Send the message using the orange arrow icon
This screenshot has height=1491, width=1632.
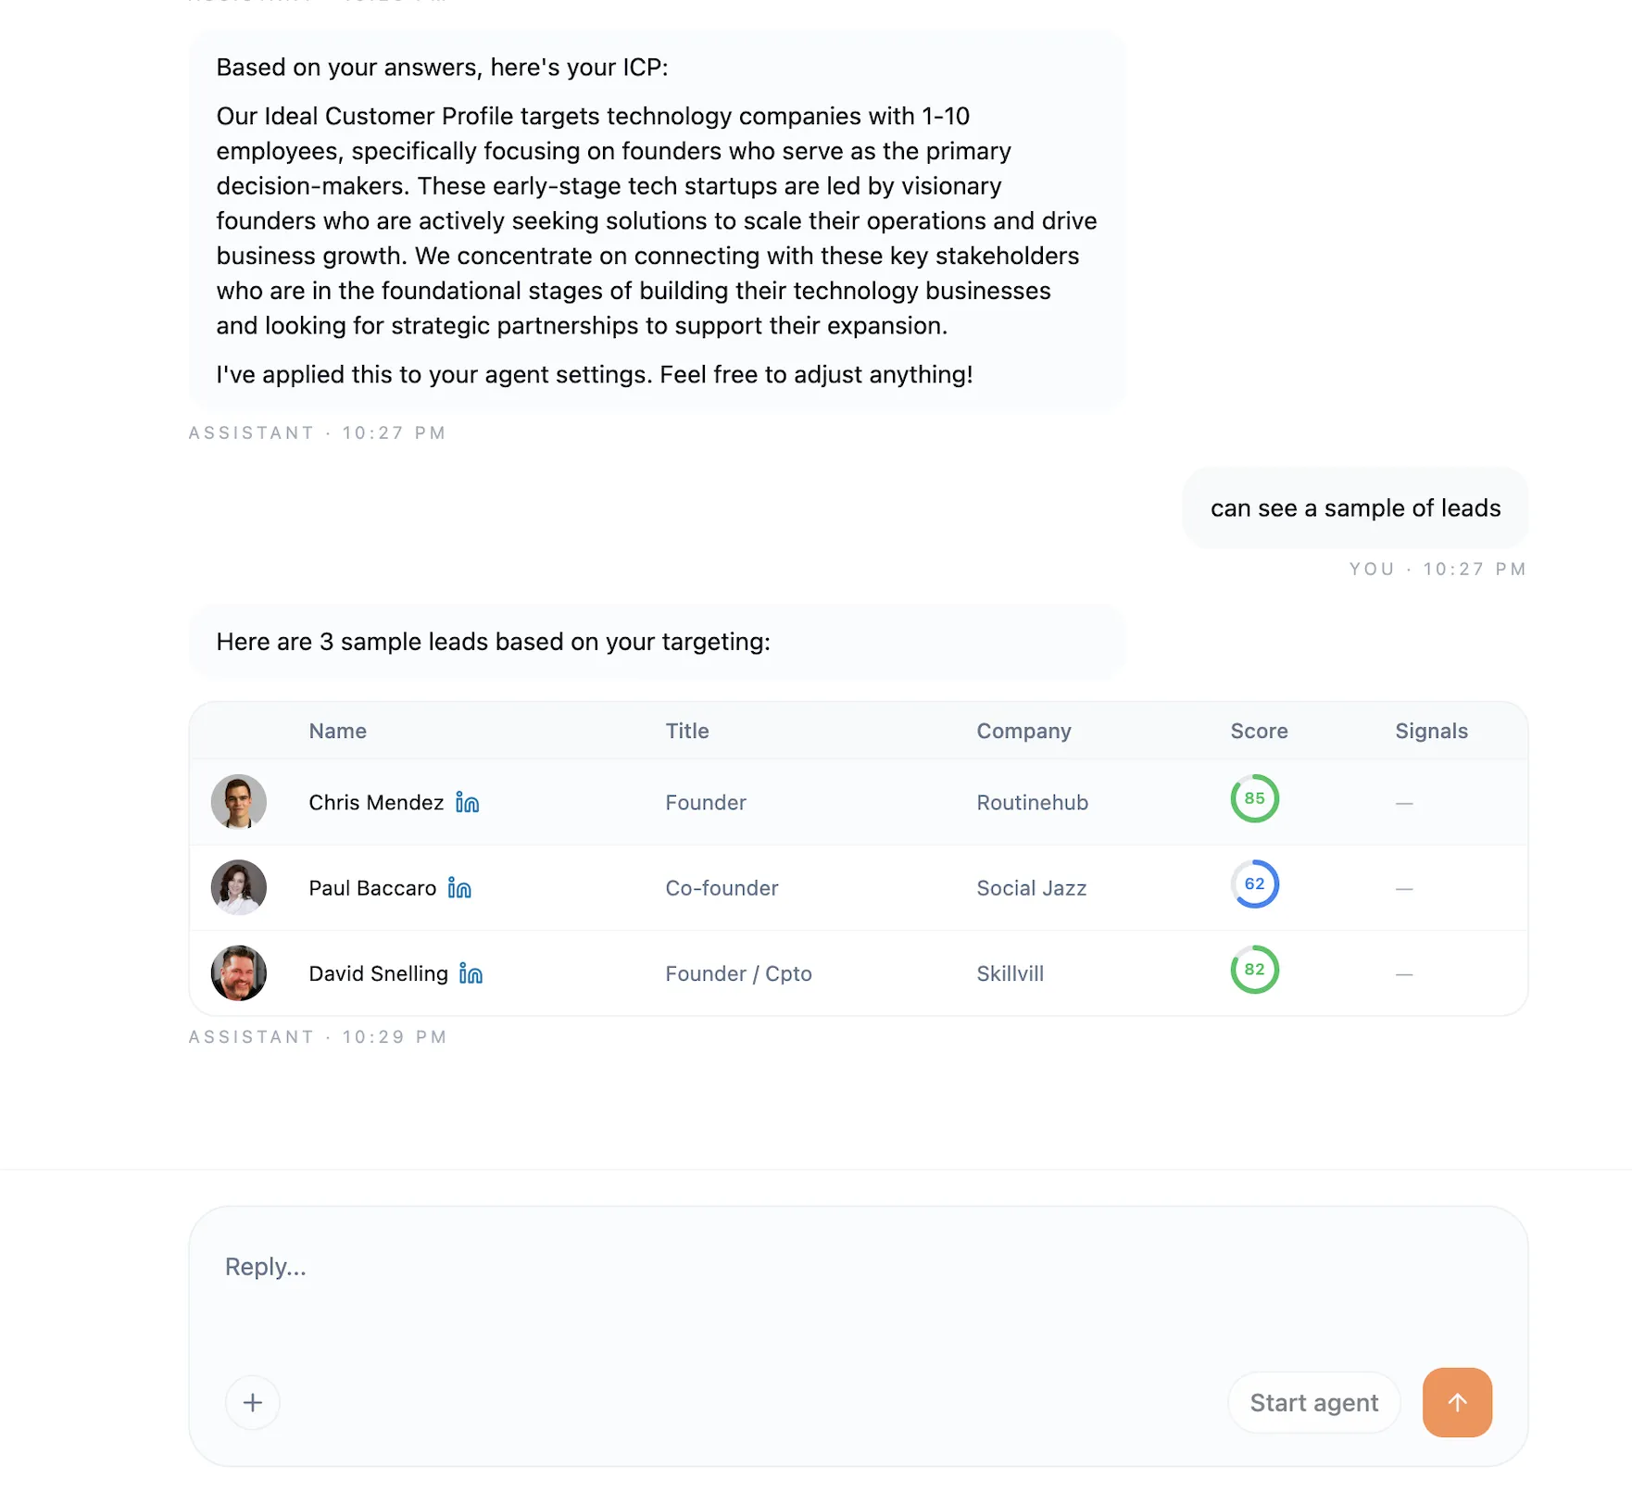(1456, 1402)
